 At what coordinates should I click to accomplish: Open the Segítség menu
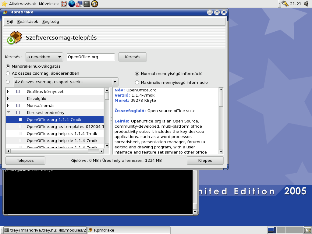(x=51, y=22)
